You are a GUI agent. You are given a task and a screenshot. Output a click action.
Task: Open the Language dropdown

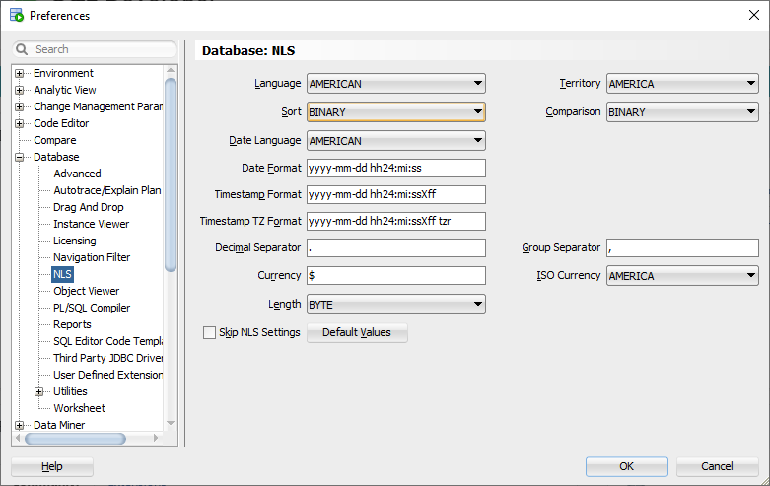point(395,84)
